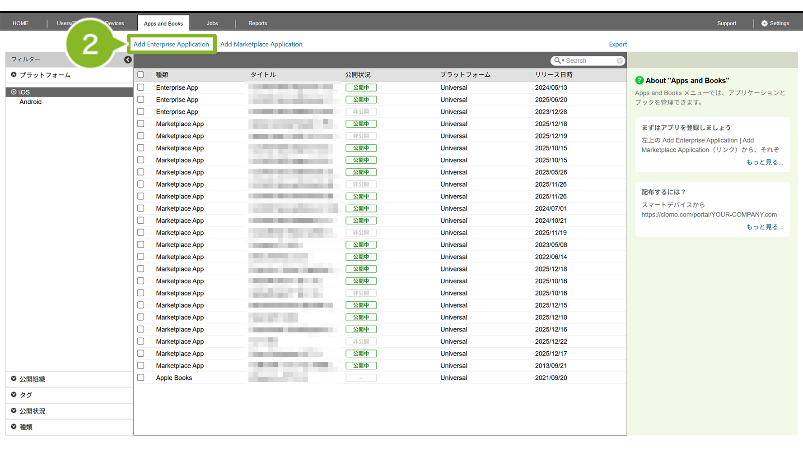Open the Jobs tab
The width and height of the screenshot is (803, 451).
(212, 23)
